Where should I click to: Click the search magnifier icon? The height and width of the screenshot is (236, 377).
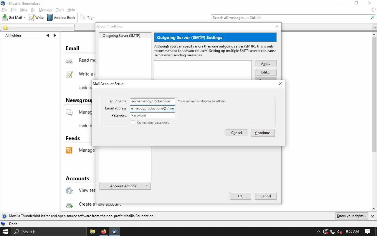tap(372, 18)
